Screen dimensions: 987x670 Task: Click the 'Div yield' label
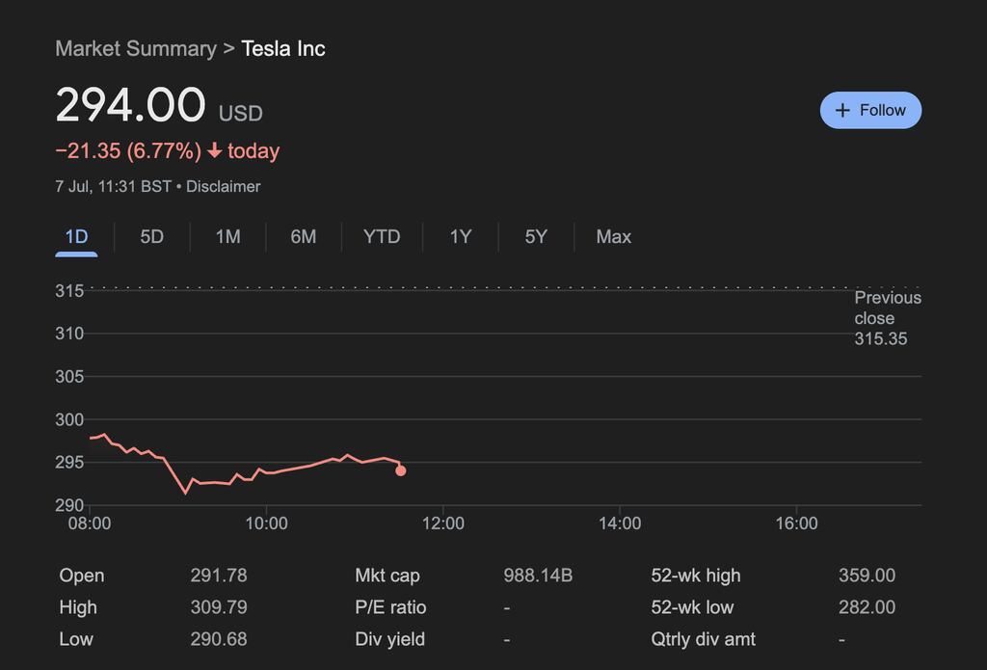pyautogui.click(x=389, y=639)
